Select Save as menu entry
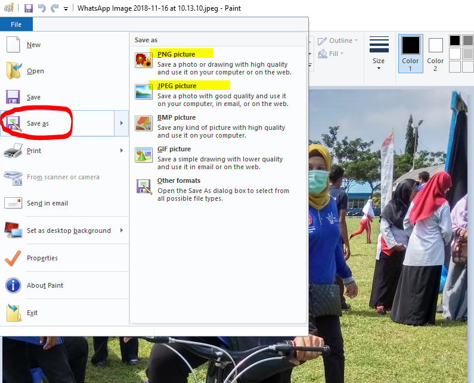474x383 pixels. click(x=57, y=123)
